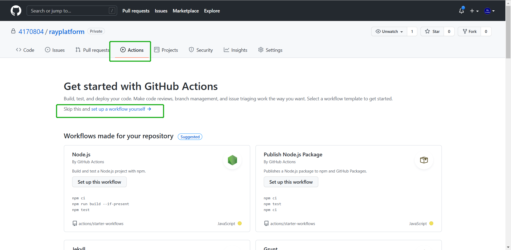This screenshot has height=250, width=511.
Task: Switch to the Settings tab
Action: pyautogui.click(x=270, y=50)
